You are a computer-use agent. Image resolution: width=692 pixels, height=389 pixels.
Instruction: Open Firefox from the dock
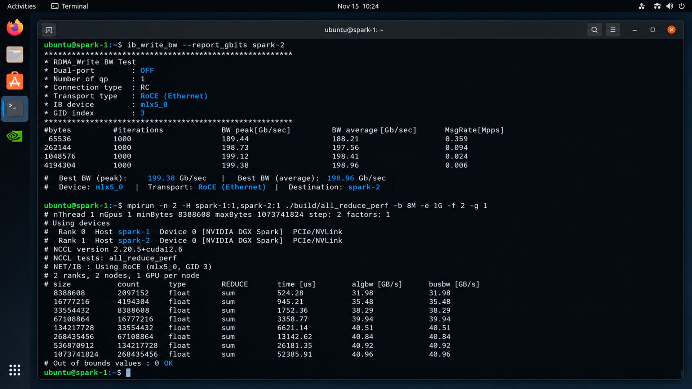pyautogui.click(x=15, y=28)
